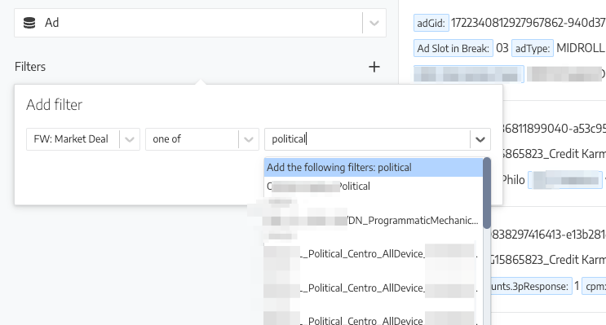
Task: Click the Philo value text
Action: [513, 180]
